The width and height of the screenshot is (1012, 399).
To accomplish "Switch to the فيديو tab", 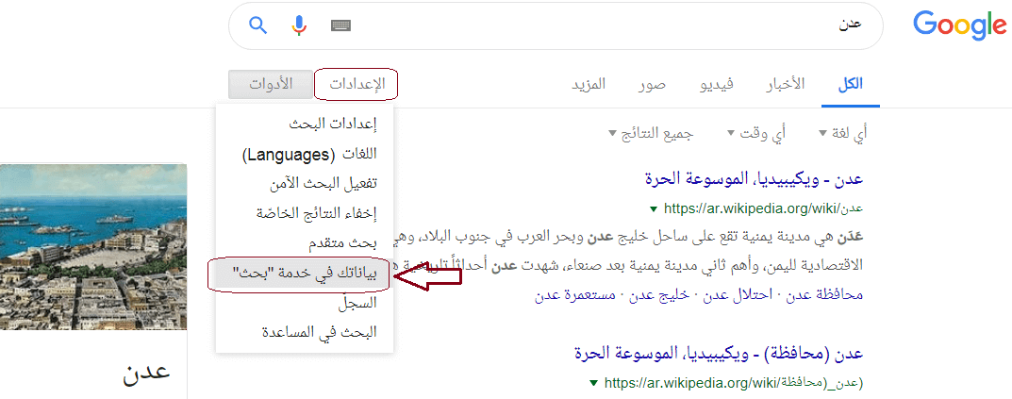I will [717, 85].
